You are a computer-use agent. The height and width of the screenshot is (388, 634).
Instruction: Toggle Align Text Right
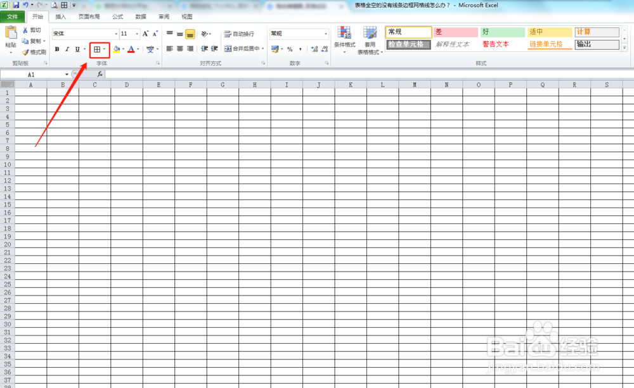(x=190, y=49)
